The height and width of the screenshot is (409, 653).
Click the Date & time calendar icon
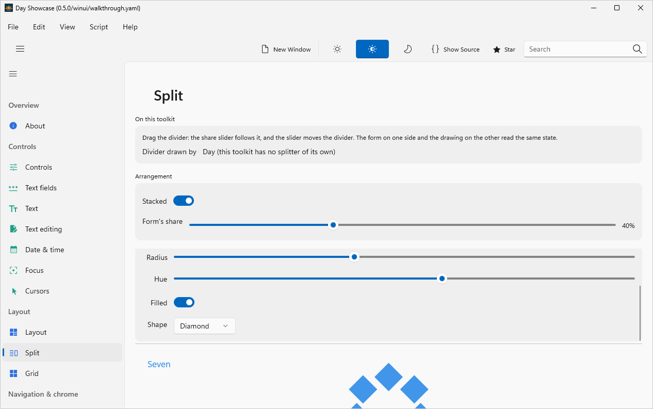pos(13,250)
